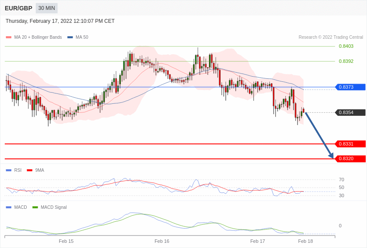Click the RSI legend label
This screenshot has height=248, width=367.
tap(18, 170)
